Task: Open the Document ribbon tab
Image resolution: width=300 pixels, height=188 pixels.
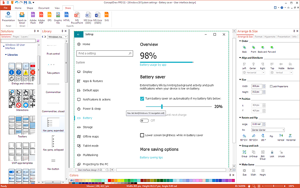Action: click(43, 8)
